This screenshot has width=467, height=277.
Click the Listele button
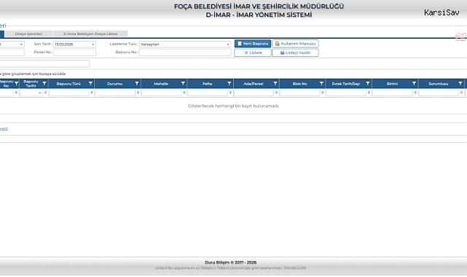click(x=253, y=52)
